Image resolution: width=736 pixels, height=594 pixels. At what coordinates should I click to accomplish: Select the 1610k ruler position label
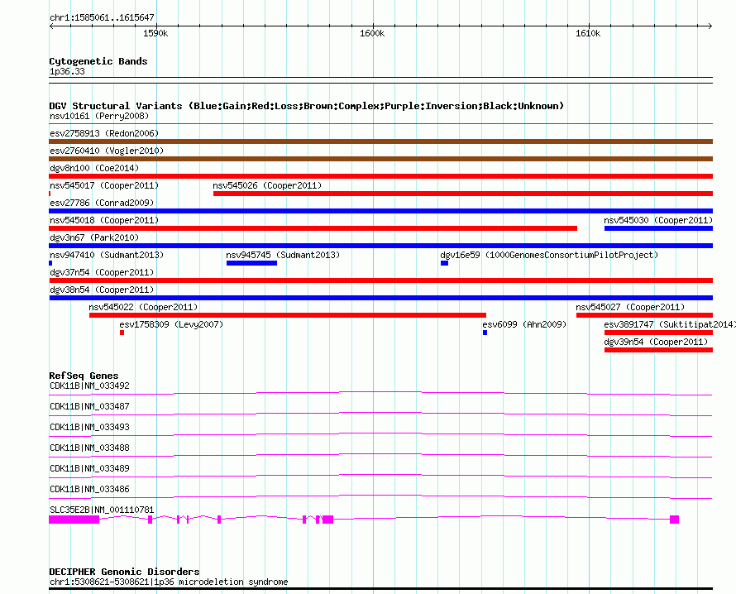[x=588, y=34]
